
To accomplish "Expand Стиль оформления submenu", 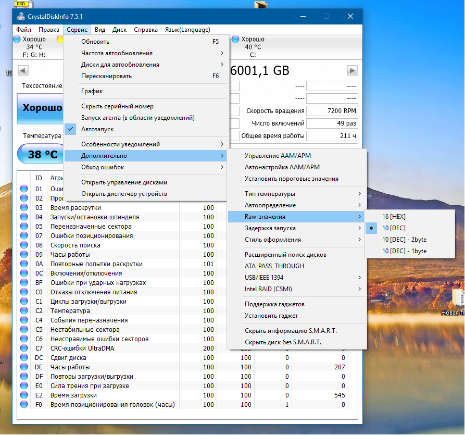I will coord(297,240).
